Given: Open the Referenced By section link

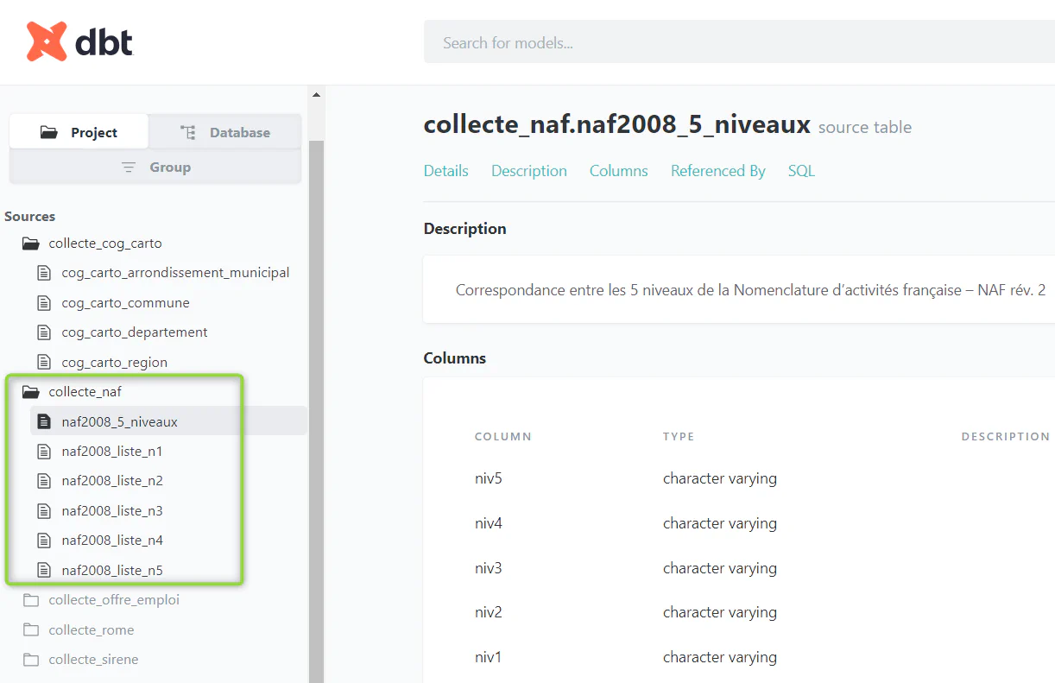Looking at the screenshot, I should [x=717, y=171].
